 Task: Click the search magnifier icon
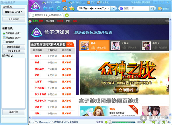[153, 8]
